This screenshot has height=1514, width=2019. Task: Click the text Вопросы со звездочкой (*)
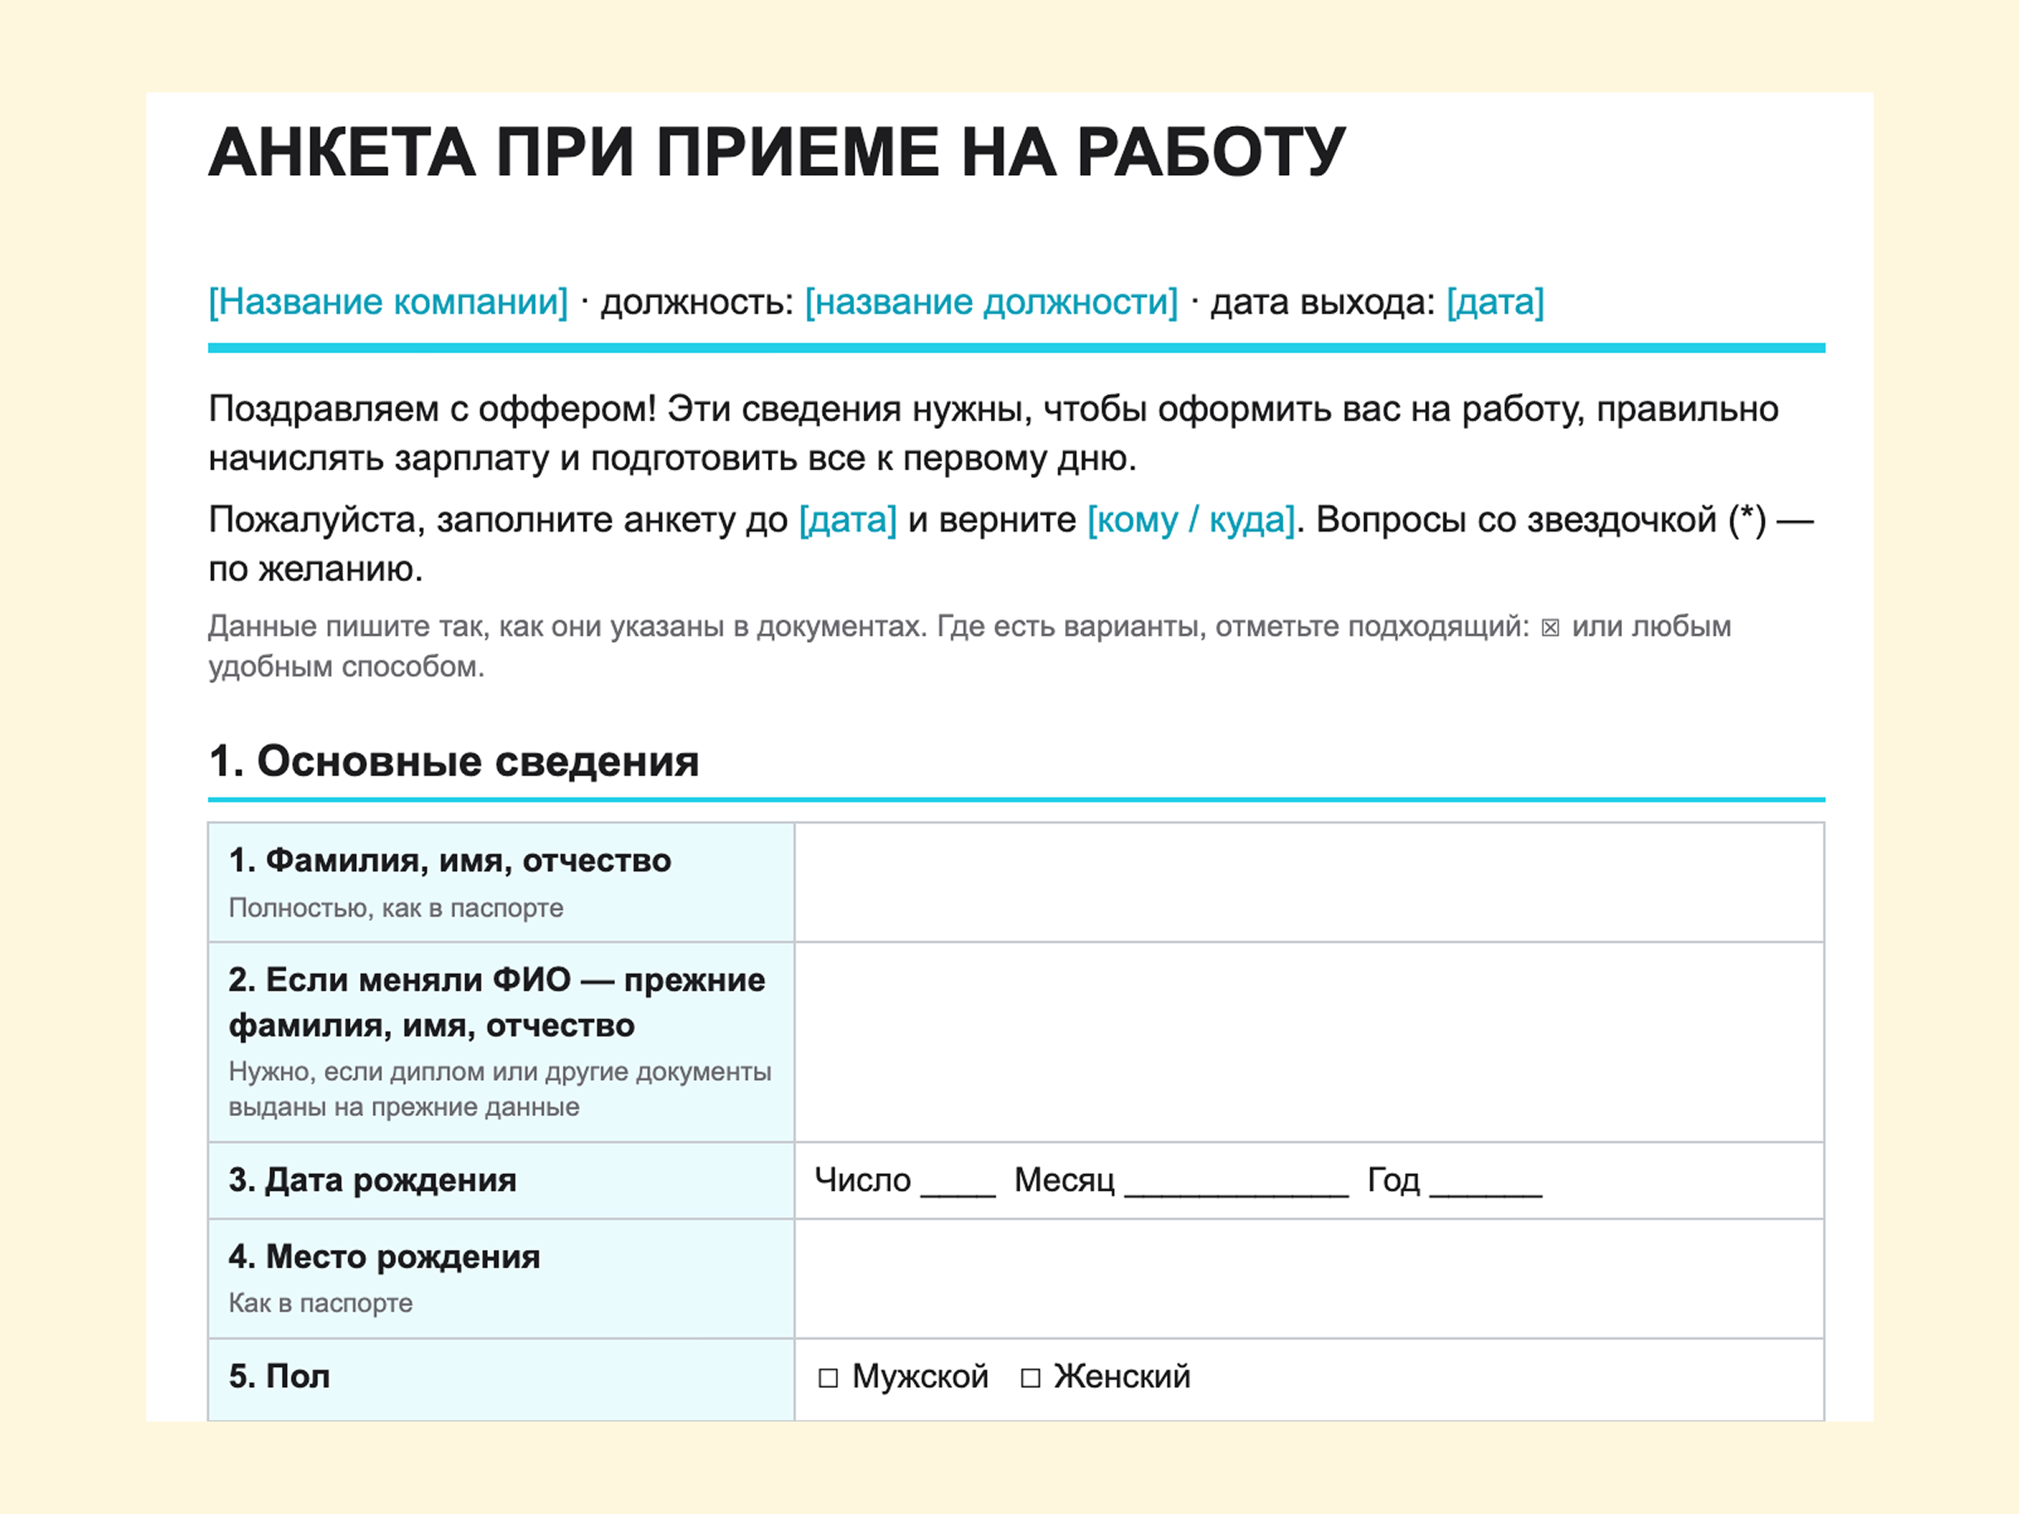tap(1542, 520)
